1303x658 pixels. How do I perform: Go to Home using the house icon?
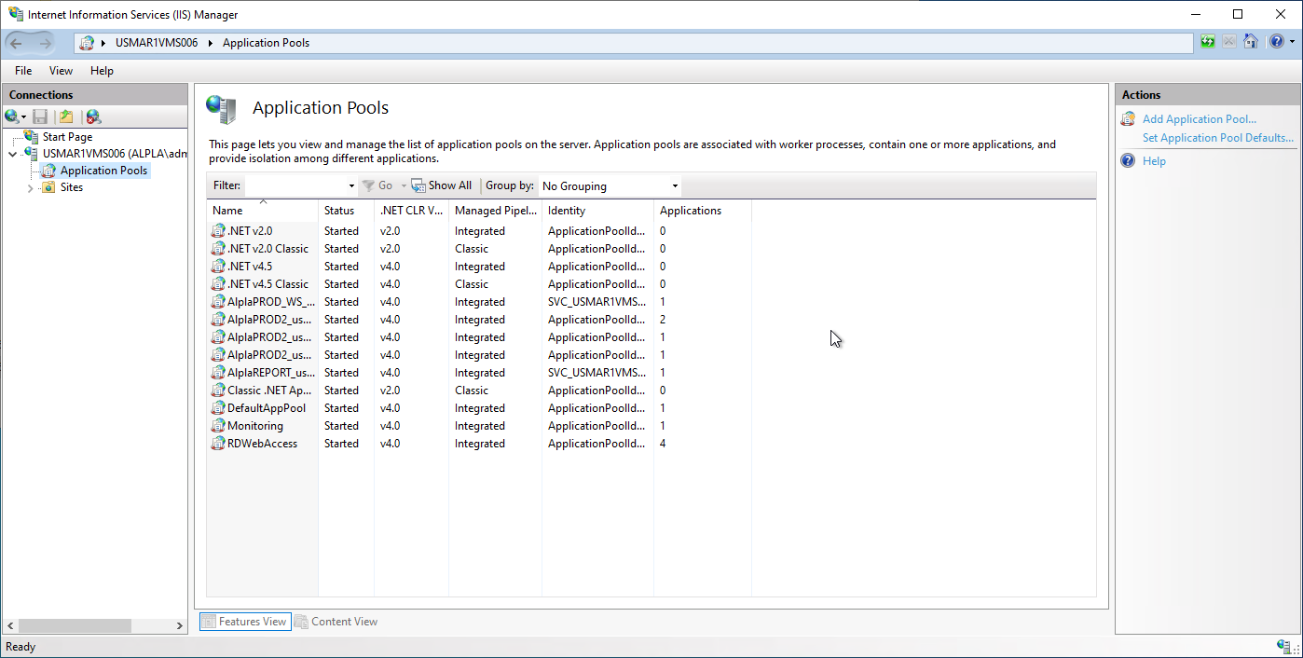click(x=1251, y=42)
